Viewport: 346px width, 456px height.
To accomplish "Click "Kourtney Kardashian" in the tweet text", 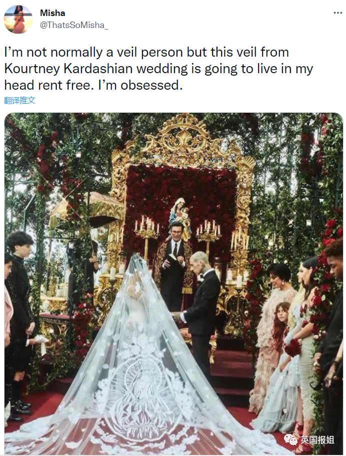I will pyautogui.click(x=68, y=69).
